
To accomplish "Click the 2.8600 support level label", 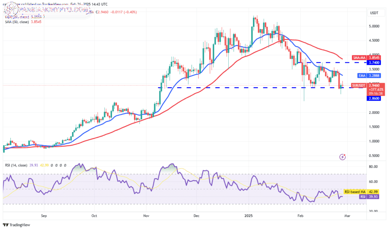I will 373,98.
